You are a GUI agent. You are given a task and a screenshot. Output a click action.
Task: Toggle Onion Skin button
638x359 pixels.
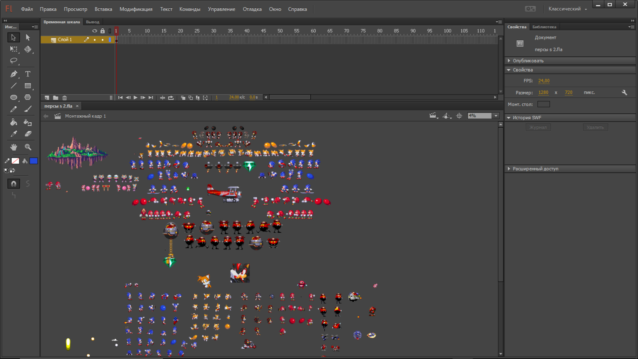click(x=183, y=97)
